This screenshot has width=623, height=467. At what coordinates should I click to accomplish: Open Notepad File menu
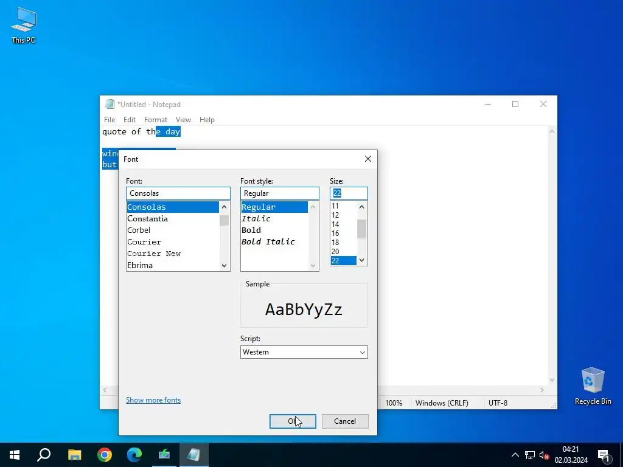click(110, 120)
